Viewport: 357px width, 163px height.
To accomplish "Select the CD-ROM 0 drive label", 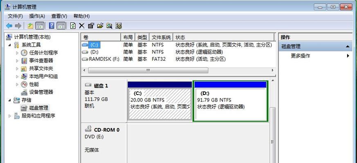I will [x=107, y=130].
